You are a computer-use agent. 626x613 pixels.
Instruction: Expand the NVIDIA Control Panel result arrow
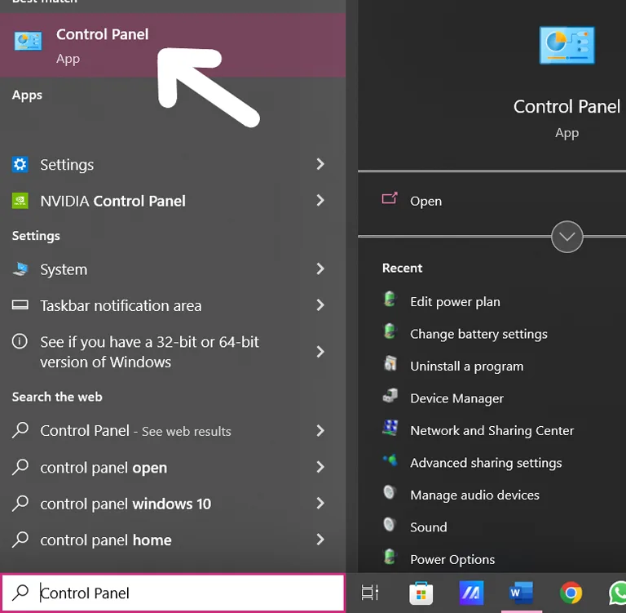320,200
